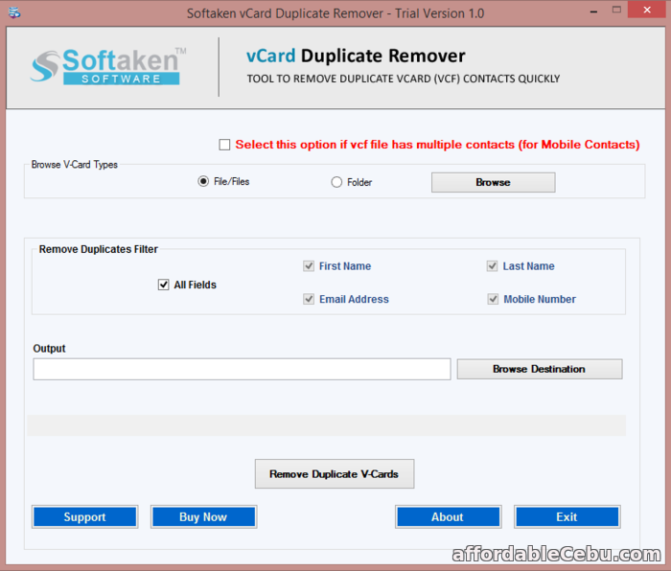Click the 'Output' label
Viewport: 671px width, 571px height.
(x=49, y=348)
